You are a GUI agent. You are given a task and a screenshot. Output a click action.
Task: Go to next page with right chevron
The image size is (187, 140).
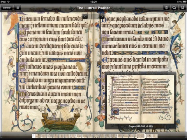pos(102,16)
